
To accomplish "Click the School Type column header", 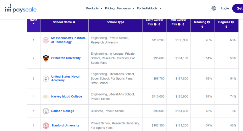I will pyautogui.click(x=115, y=22).
